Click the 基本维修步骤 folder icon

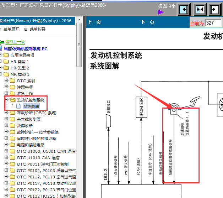[12, 119]
